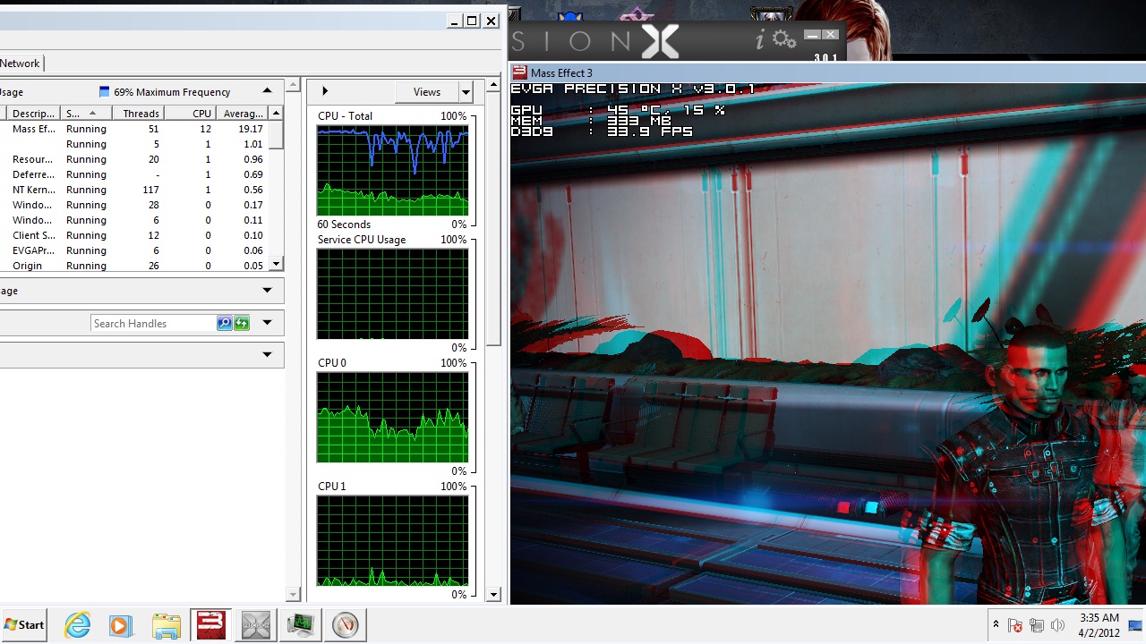
Task: Switch to the Network tab
Action: 20,63
